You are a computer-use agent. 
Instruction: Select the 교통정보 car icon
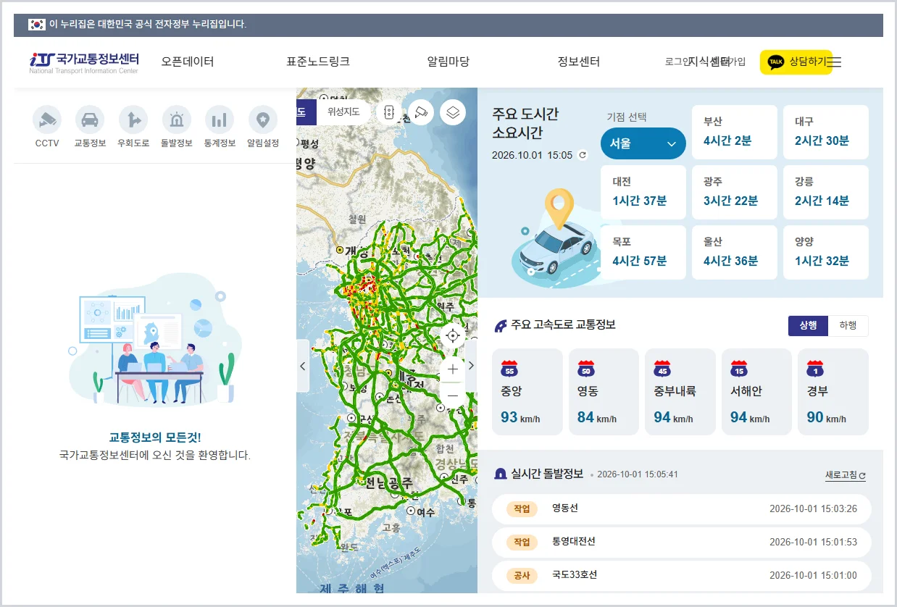90,120
